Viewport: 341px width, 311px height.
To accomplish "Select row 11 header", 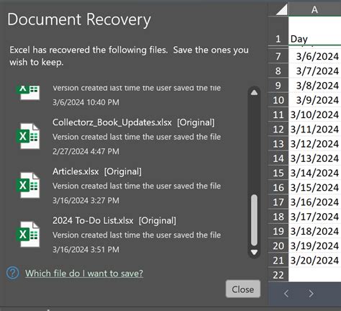I will click(x=278, y=114).
